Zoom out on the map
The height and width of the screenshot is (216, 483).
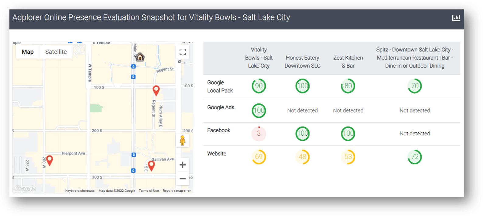tap(182, 179)
